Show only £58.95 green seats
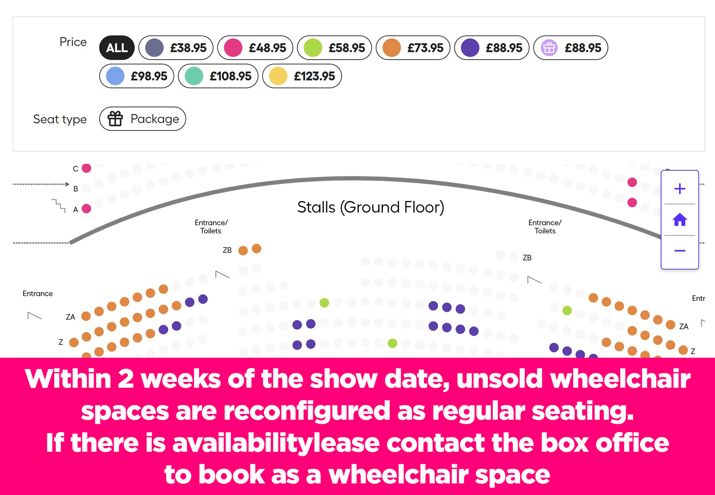The width and height of the screenshot is (715, 495). (x=334, y=48)
